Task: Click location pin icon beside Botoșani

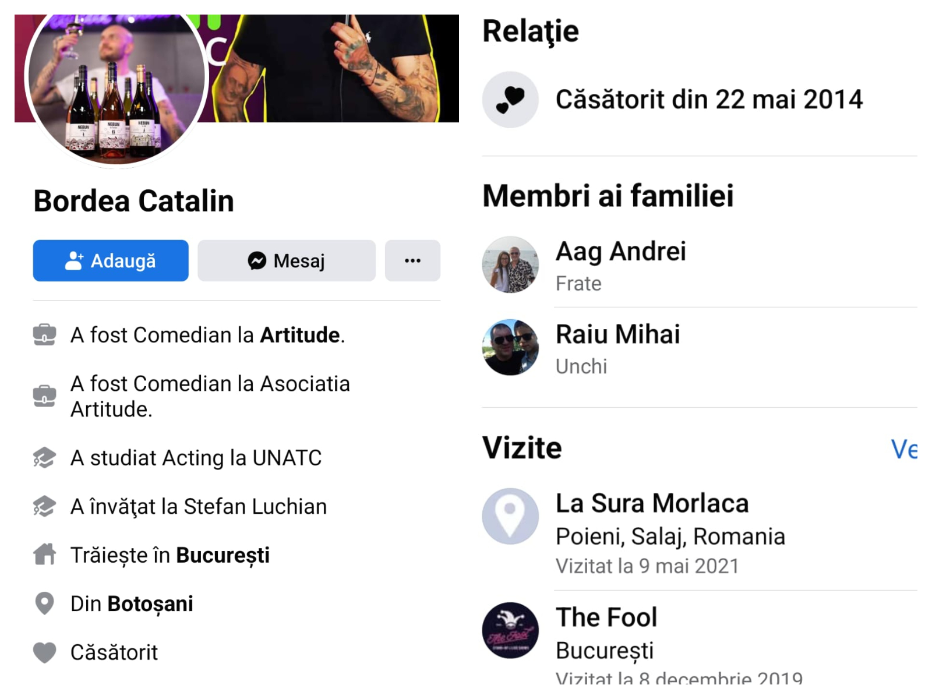Action: pyautogui.click(x=44, y=603)
